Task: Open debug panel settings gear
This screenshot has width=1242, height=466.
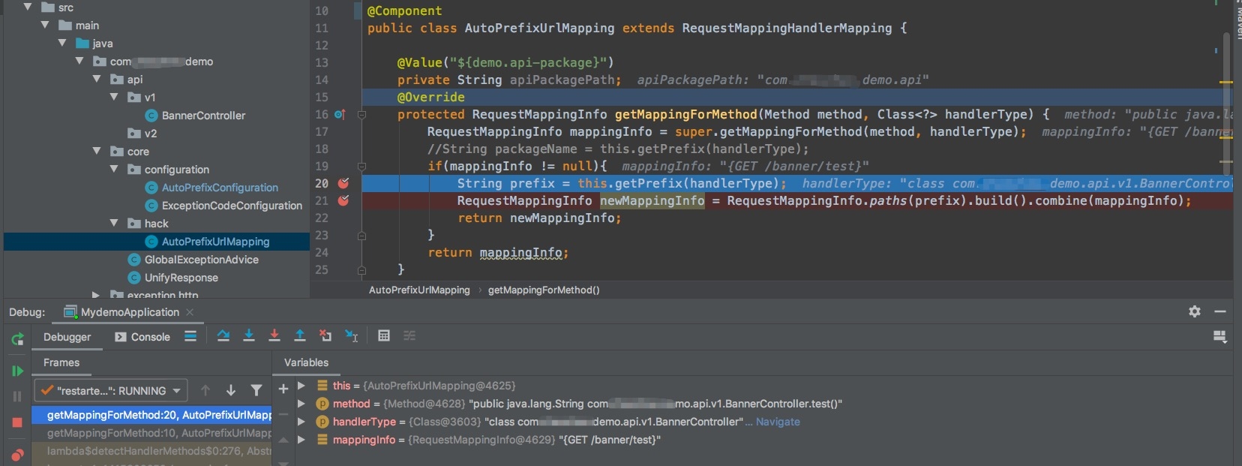Action: tap(1195, 311)
